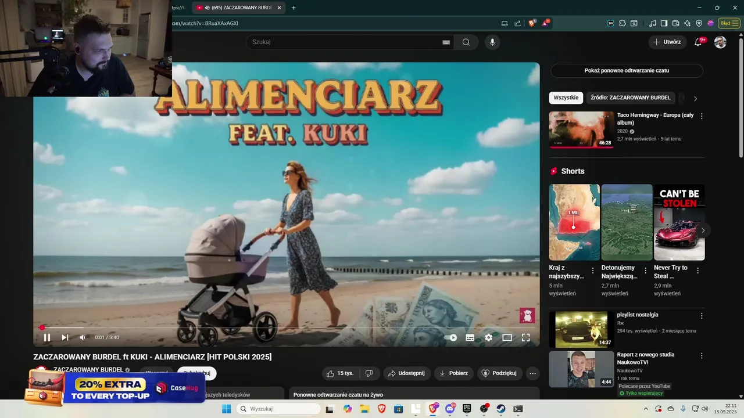This screenshot has height=418, width=744.
Task: Toggle the browser sidebar panel icon
Action: pos(664,23)
